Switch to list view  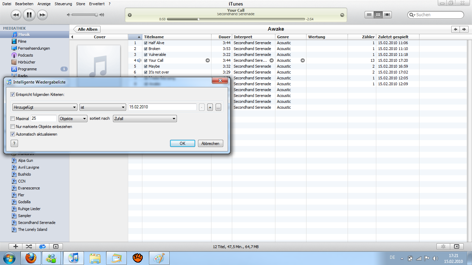point(369,15)
